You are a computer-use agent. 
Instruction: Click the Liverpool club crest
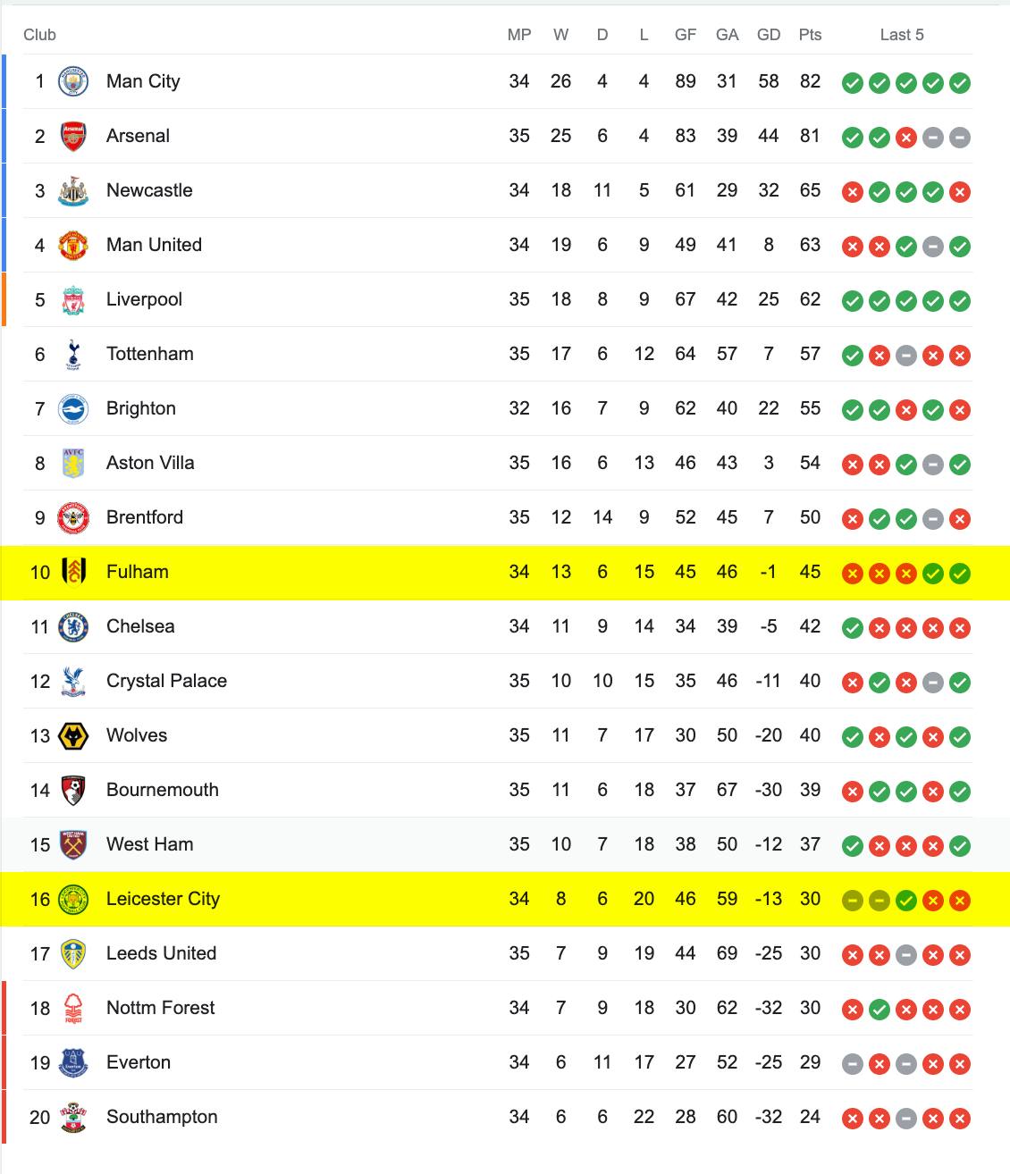coord(73,300)
